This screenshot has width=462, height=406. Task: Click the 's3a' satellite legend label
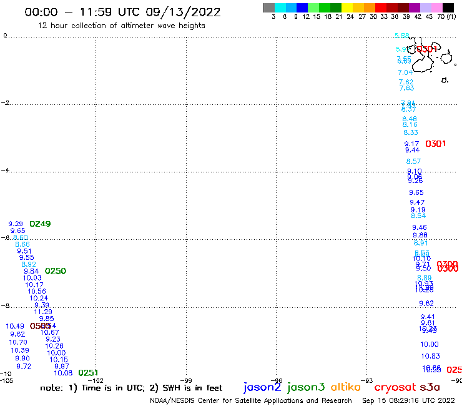click(430, 387)
